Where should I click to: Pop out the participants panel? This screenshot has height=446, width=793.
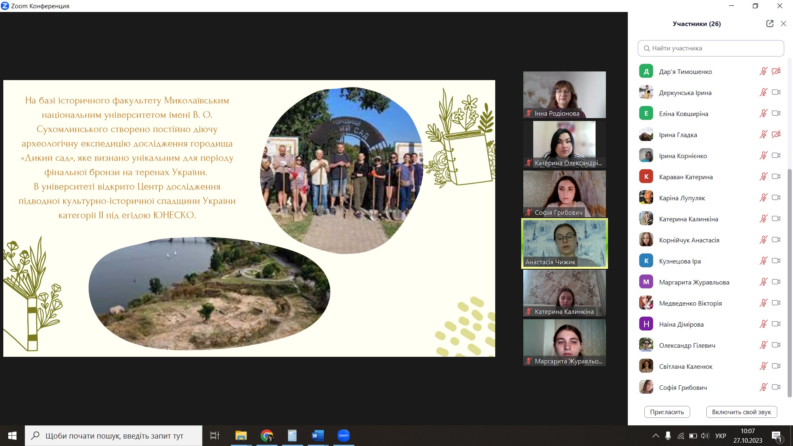point(769,24)
